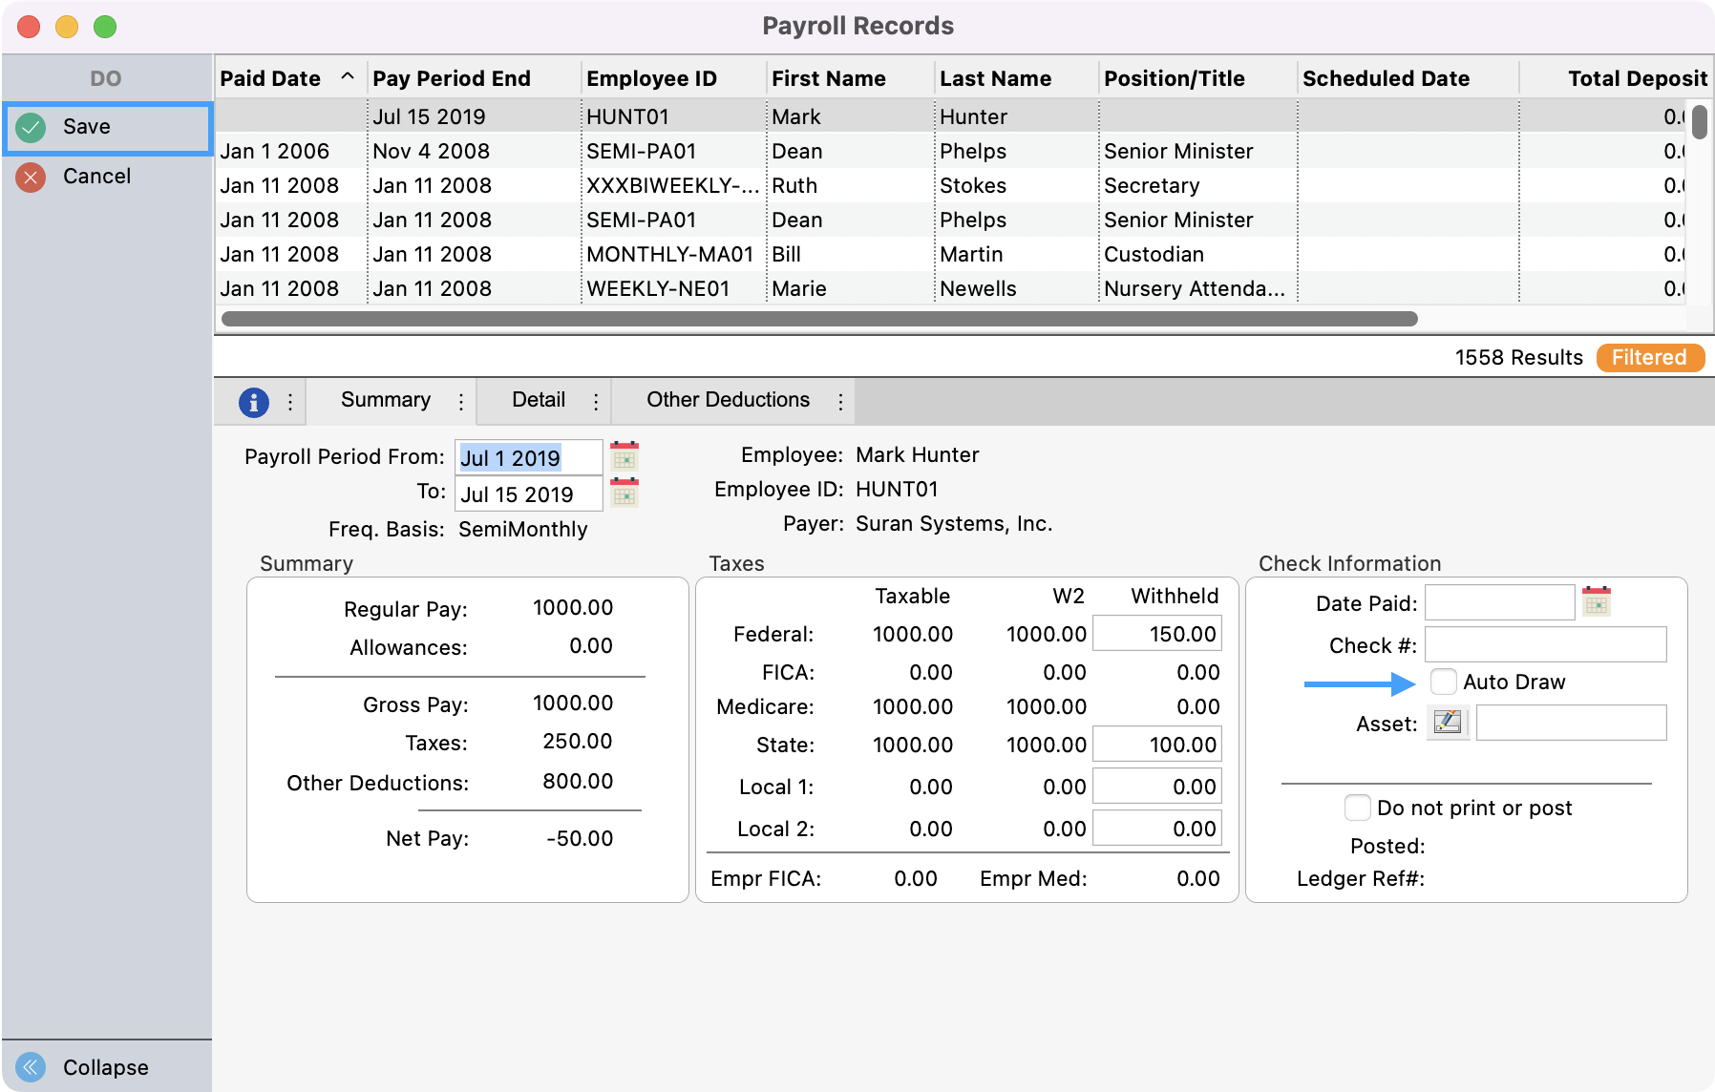Image resolution: width=1715 pixels, height=1092 pixels.
Task: Click the Check # input field
Action: click(x=1545, y=644)
